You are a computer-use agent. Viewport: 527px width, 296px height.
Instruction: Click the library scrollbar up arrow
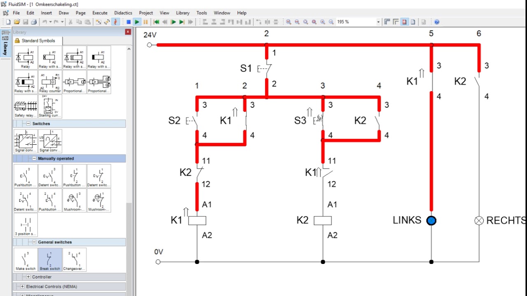(129, 49)
